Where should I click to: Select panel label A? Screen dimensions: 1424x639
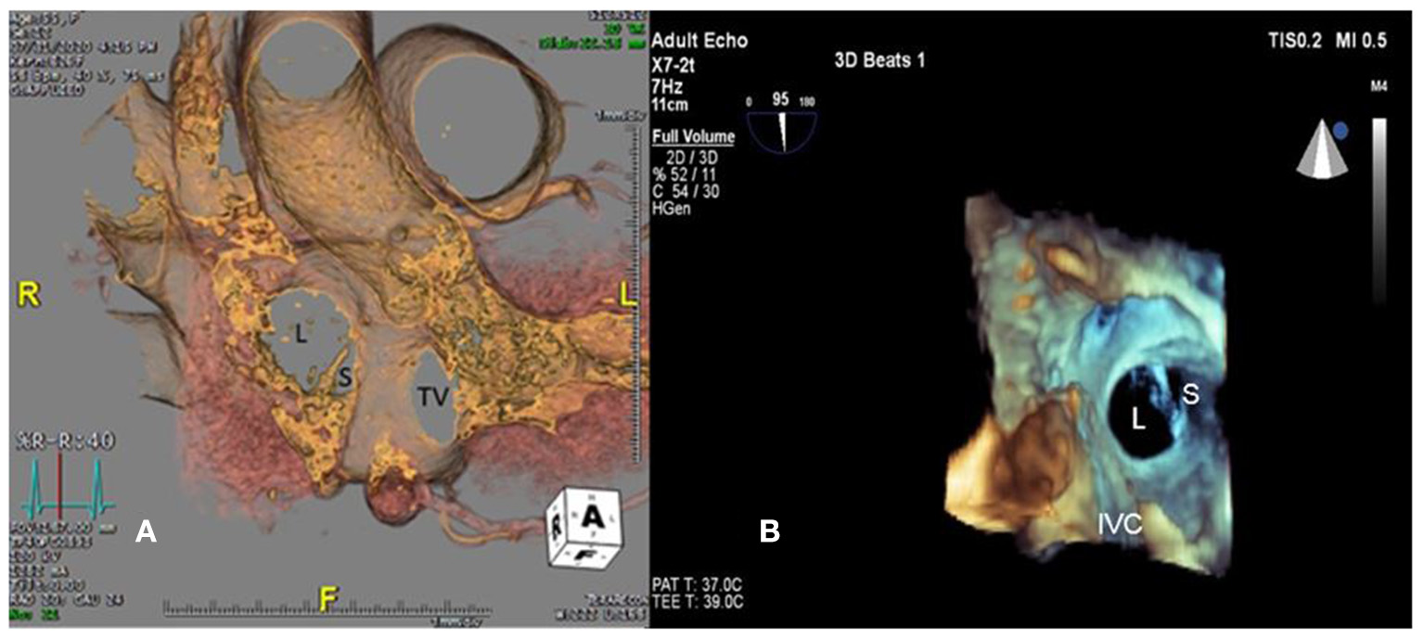point(146,530)
